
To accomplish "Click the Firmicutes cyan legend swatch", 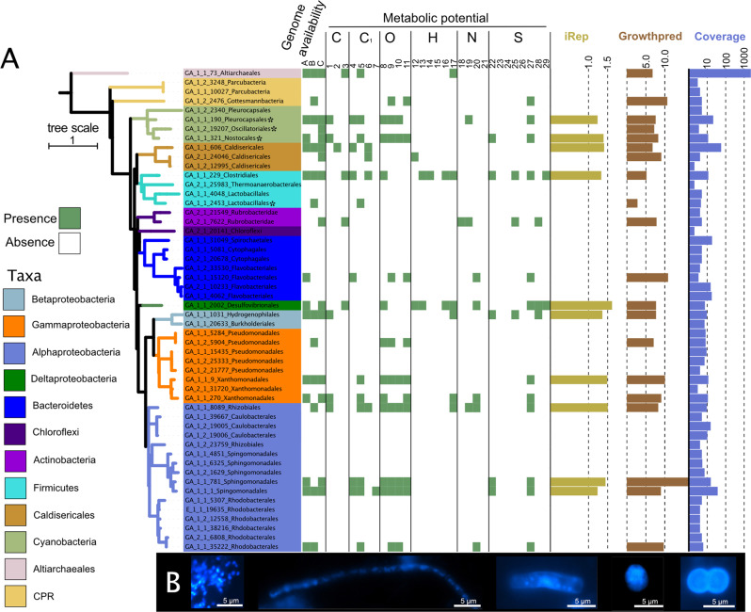I will click(16, 490).
